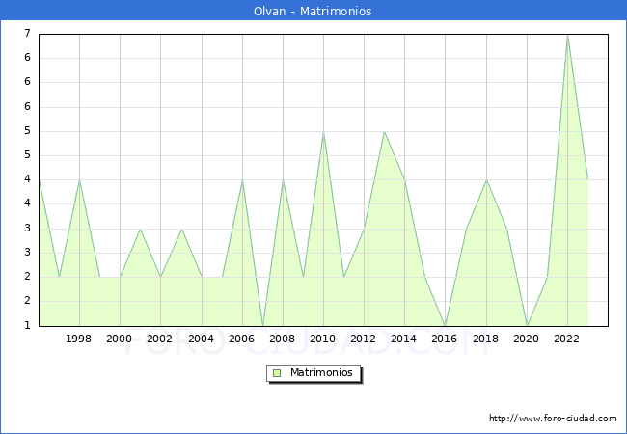Select the 2020 minimum data point
Screen dimensions: 627x434
(x=527, y=325)
